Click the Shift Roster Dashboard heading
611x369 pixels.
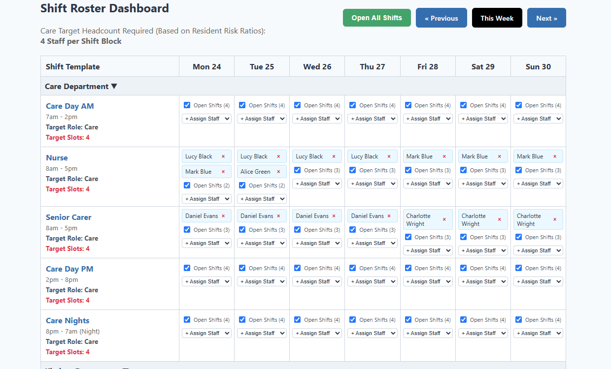click(x=104, y=8)
